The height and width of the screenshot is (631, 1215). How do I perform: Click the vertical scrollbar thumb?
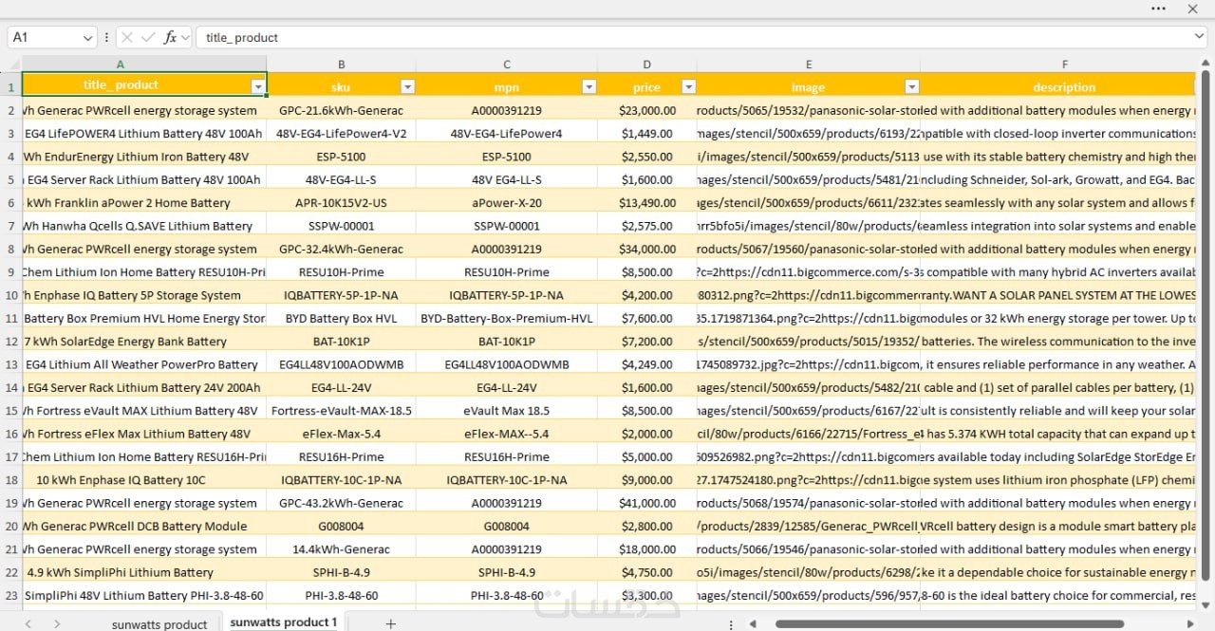pyautogui.click(x=1206, y=326)
